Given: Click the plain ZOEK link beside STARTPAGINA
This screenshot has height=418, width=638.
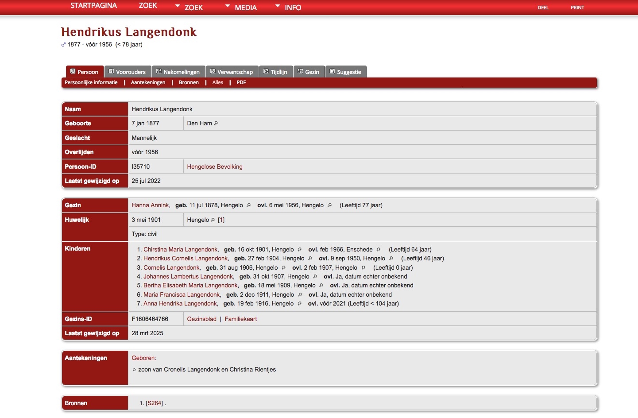Looking at the screenshot, I should (148, 5).
